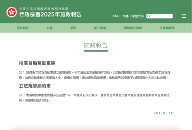This screenshot has width=192, height=130.
Task: Open the 多媒體資訊 navigation tab
Action: point(167,28)
